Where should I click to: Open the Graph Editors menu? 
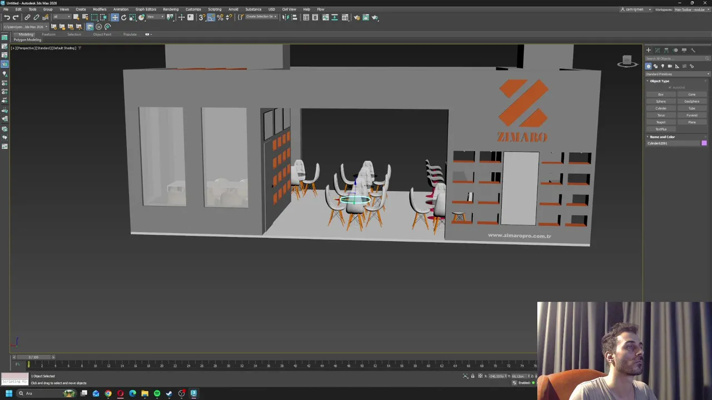point(146,9)
